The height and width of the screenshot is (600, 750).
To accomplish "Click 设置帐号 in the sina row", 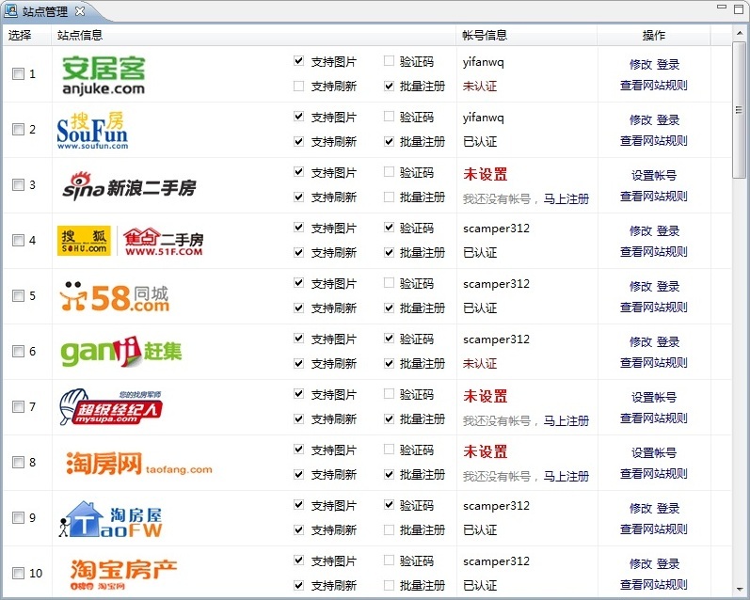I will (654, 176).
